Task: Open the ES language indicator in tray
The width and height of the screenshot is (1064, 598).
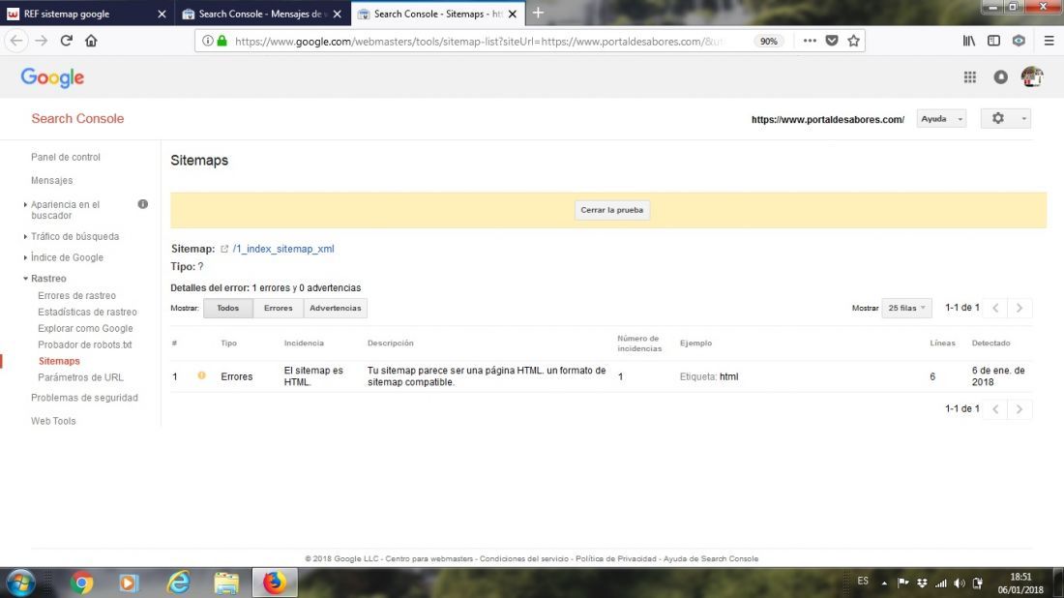Action: (x=863, y=581)
